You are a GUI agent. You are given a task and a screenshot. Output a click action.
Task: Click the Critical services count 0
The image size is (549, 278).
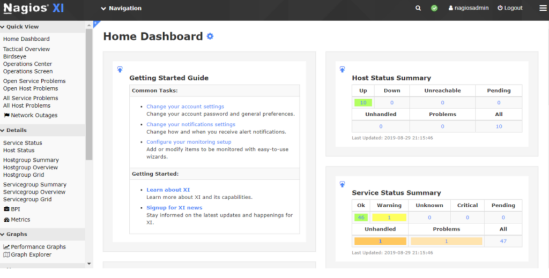point(468,217)
